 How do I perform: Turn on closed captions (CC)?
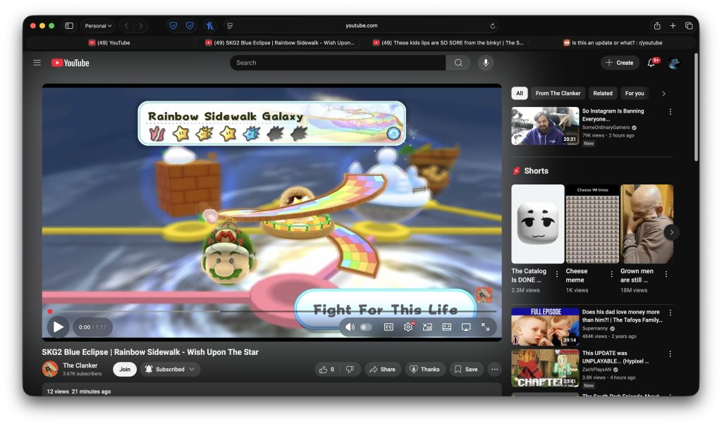tap(388, 327)
